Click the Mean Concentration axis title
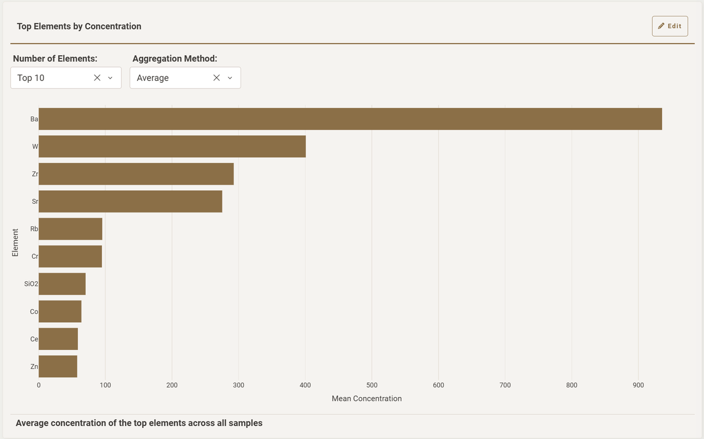Viewport: 704px width, 439px height. tap(366, 398)
